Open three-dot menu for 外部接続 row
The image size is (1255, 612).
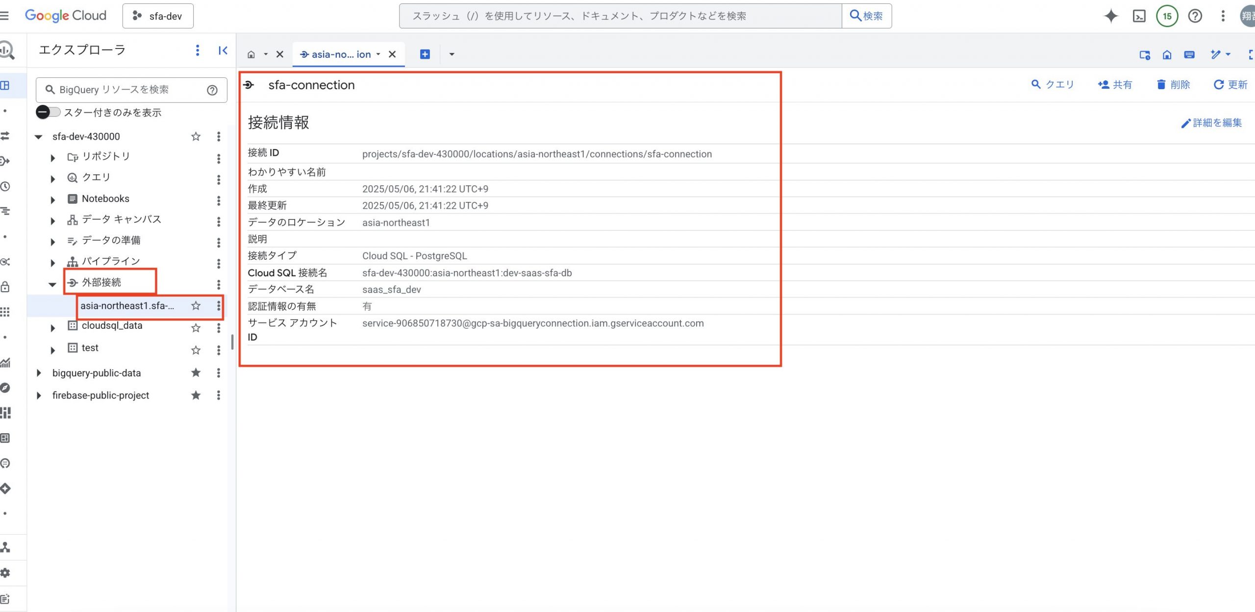(x=219, y=285)
